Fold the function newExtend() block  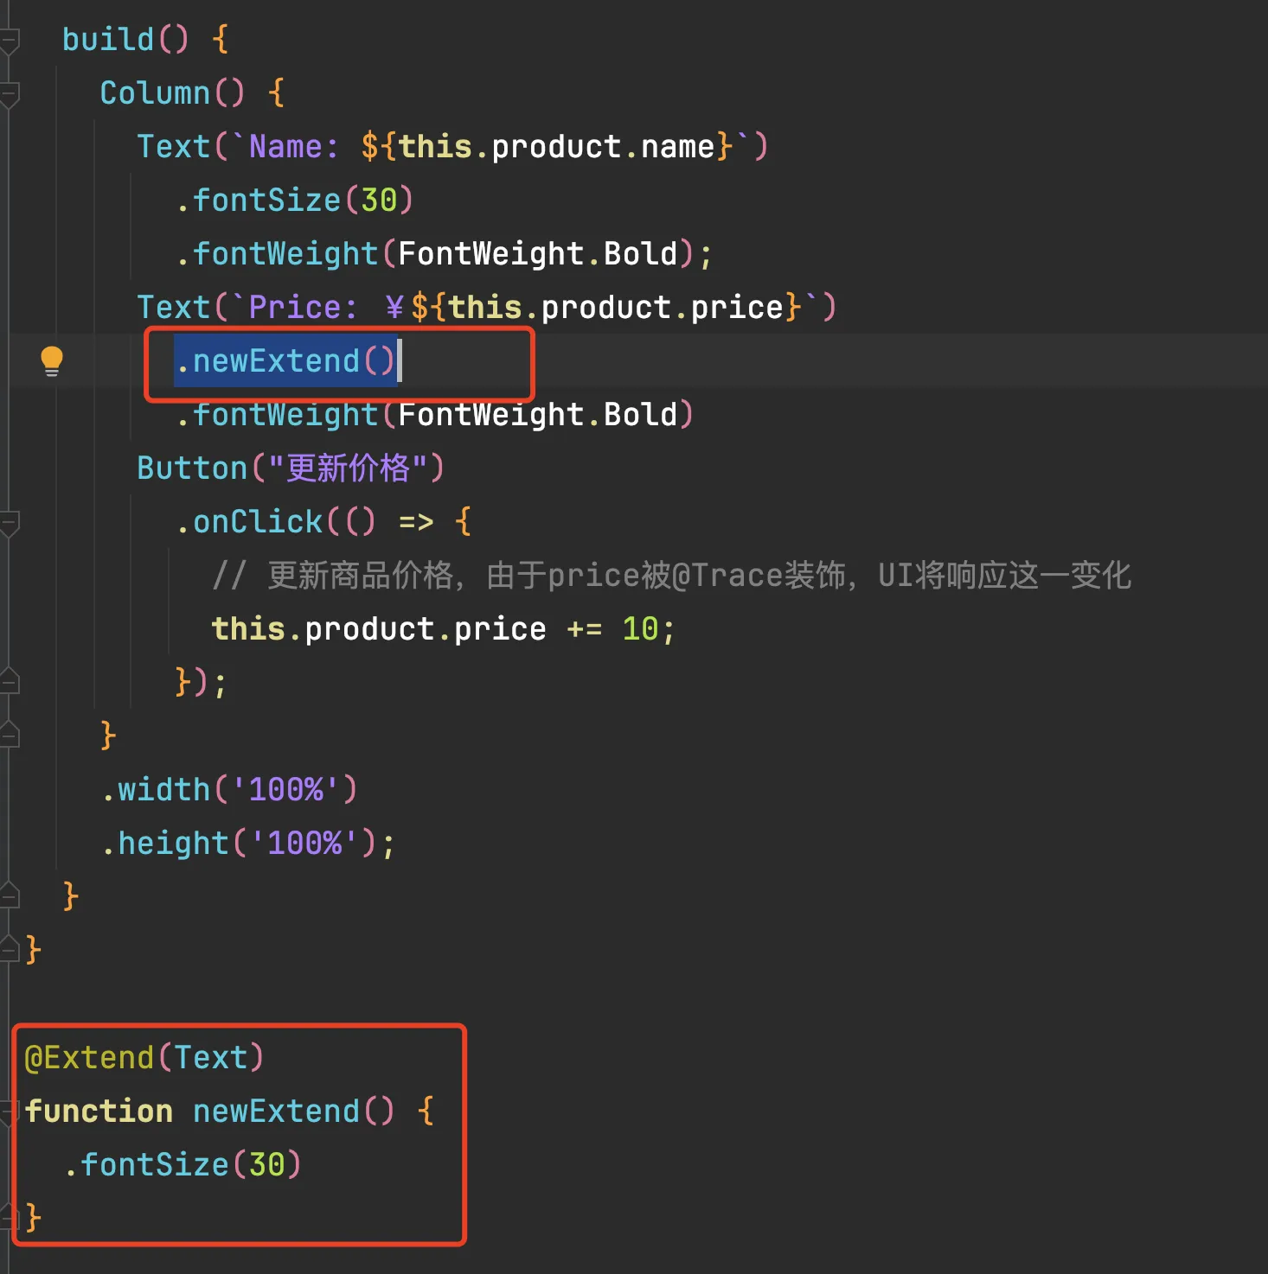pyautogui.click(x=10, y=1112)
